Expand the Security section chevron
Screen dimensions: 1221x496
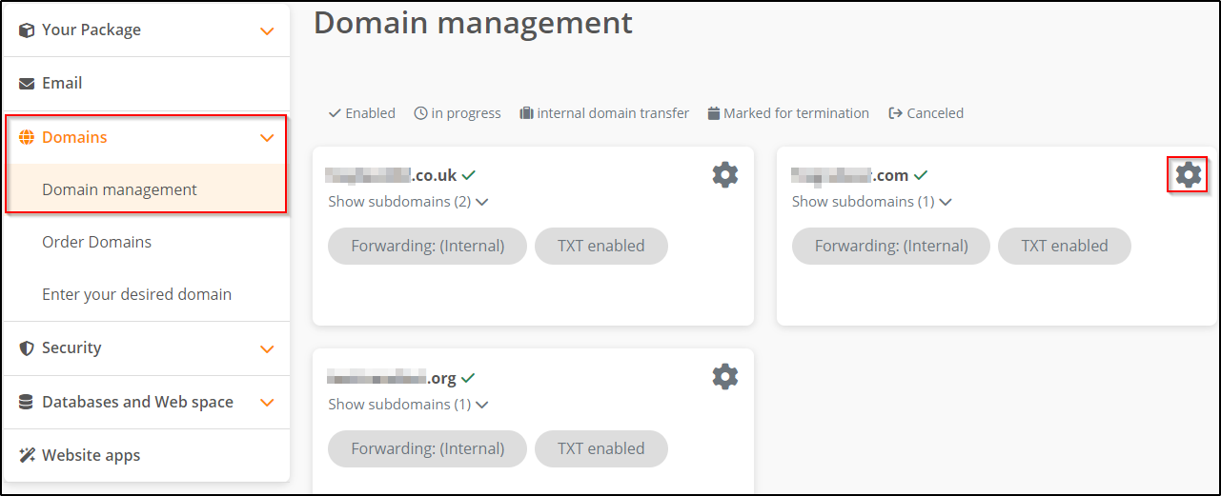pos(267,349)
